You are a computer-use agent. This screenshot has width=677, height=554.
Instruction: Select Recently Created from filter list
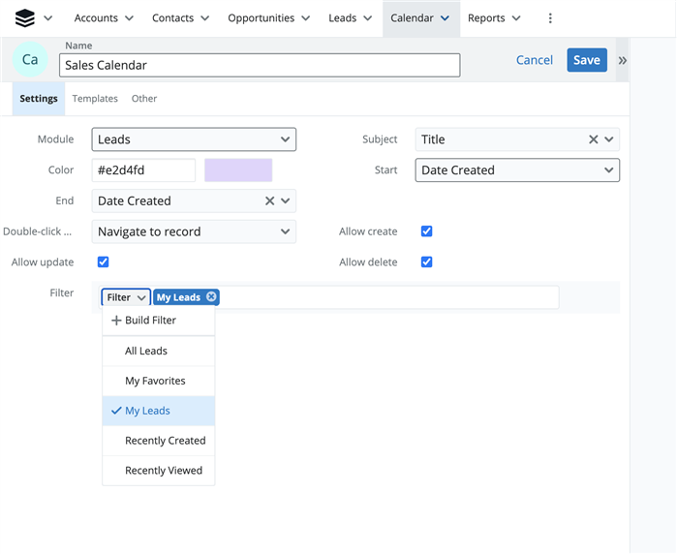pos(165,441)
